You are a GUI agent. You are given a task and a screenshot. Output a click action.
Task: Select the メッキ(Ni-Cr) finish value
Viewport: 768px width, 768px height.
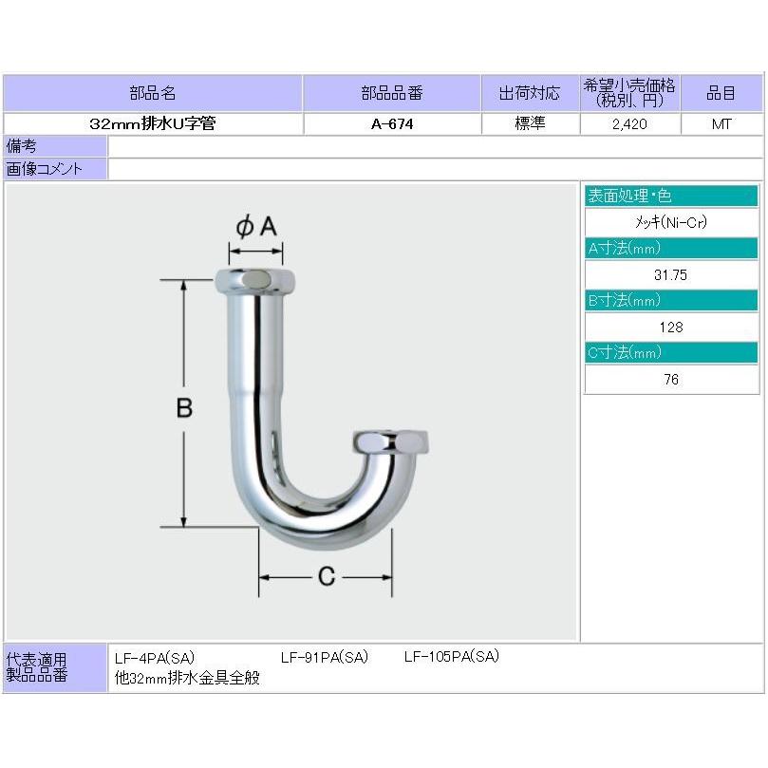coord(672,220)
